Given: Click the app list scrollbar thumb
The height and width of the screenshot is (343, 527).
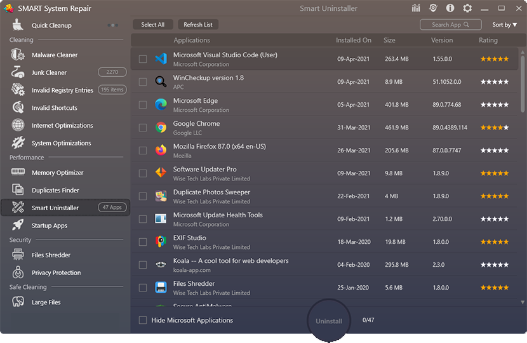Looking at the screenshot, I should [523, 84].
